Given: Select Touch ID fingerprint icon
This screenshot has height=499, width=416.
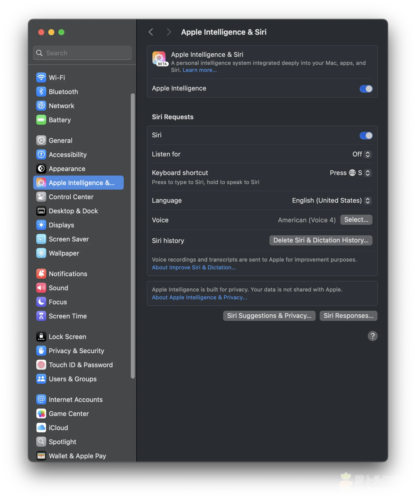Looking at the screenshot, I should (x=41, y=365).
